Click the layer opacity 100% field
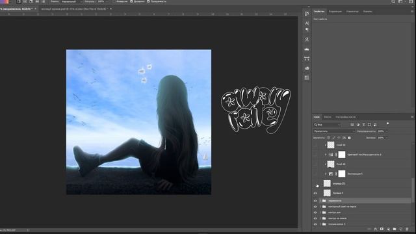The image size is (416, 234). click(x=381, y=131)
